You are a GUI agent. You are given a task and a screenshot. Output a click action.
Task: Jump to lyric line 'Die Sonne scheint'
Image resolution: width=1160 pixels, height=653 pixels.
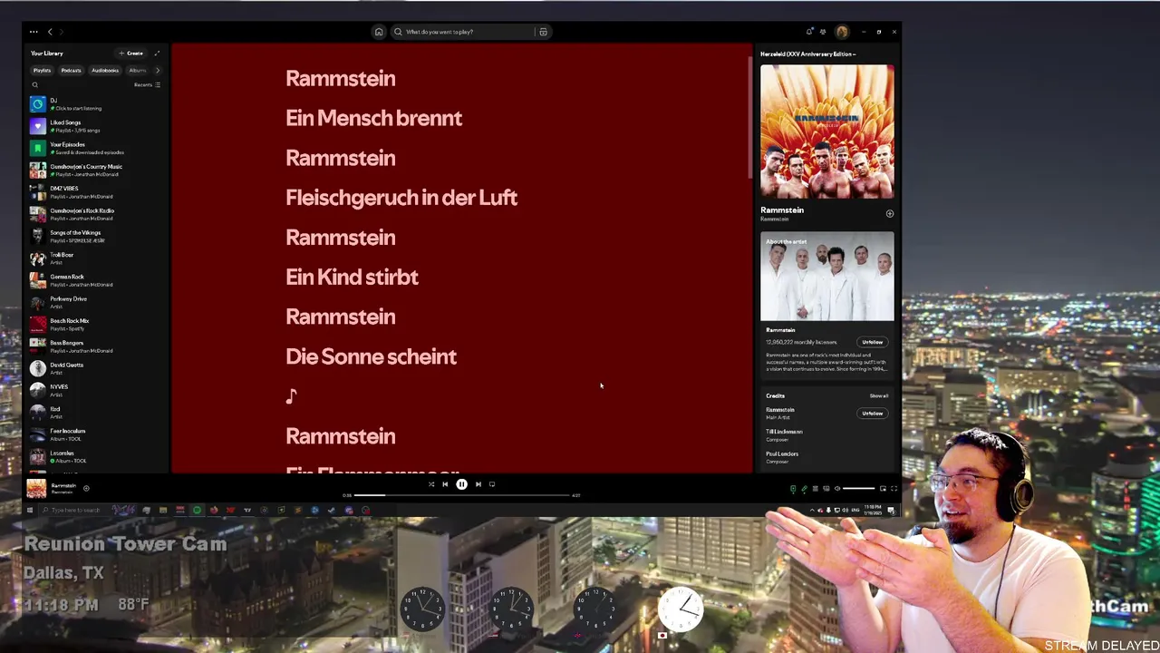pyautogui.click(x=371, y=356)
